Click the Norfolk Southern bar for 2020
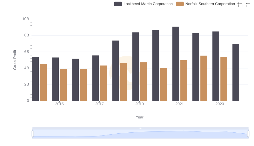 [164, 84]
